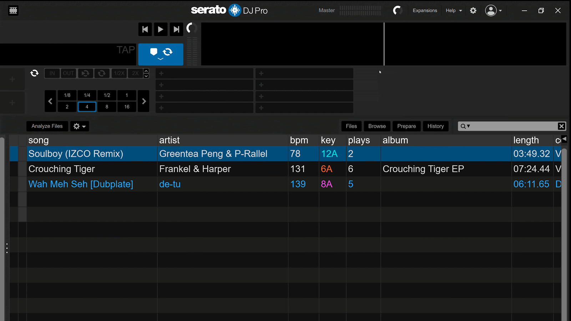
Task: Set loop OUT point
Action: coord(68,73)
